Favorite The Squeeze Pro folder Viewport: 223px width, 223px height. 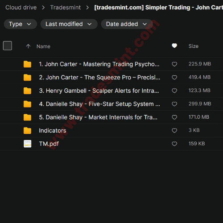click(x=174, y=77)
